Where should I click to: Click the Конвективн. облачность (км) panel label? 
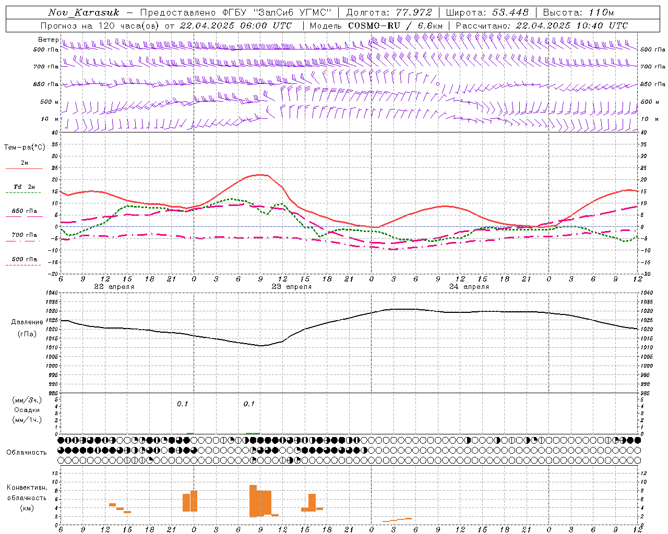[x=27, y=498]
